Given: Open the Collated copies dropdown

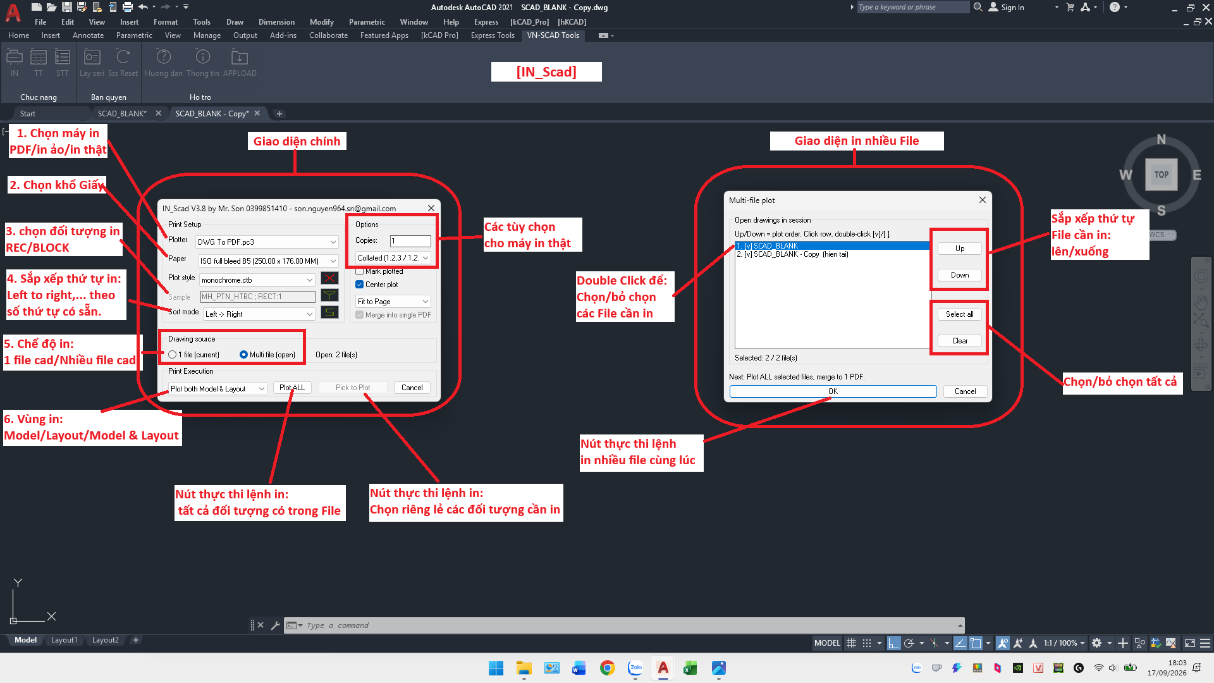Looking at the screenshot, I should tap(393, 258).
